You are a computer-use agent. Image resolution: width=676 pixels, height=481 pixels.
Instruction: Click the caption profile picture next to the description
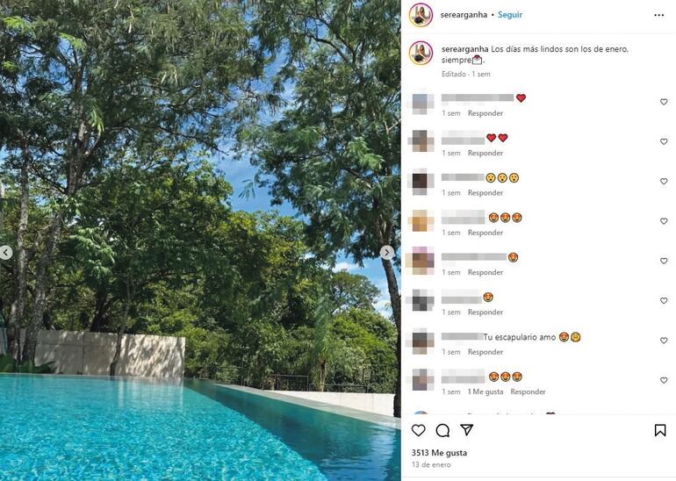[x=421, y=53]
